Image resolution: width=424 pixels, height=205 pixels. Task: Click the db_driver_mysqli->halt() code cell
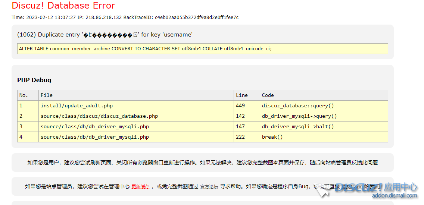point(298,127)
